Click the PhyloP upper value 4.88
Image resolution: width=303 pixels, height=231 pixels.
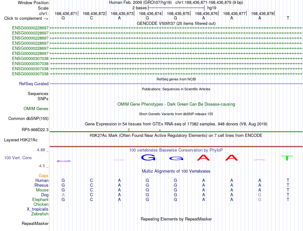coord(41,150)
